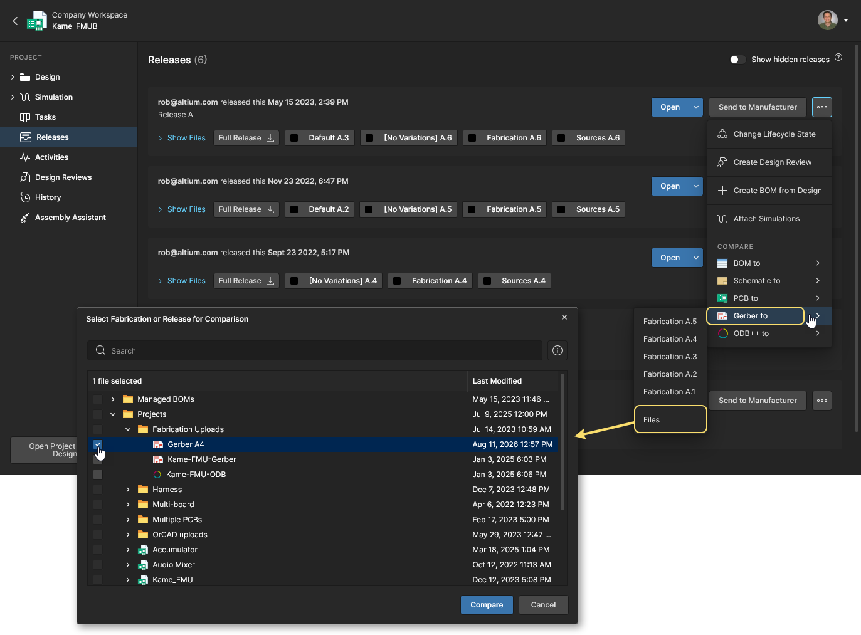
Task: Choose Fabrication A.5 from submenu
Action: coord(670,322)
